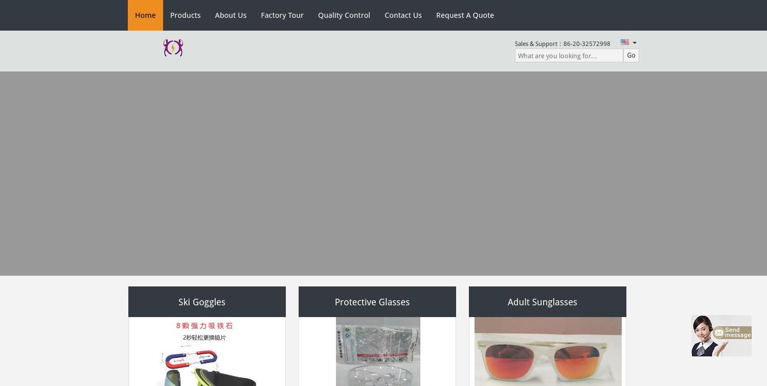Open the Ski Goggles category
767x386 pixels.
pyautogui.click(x=201, y=302)
